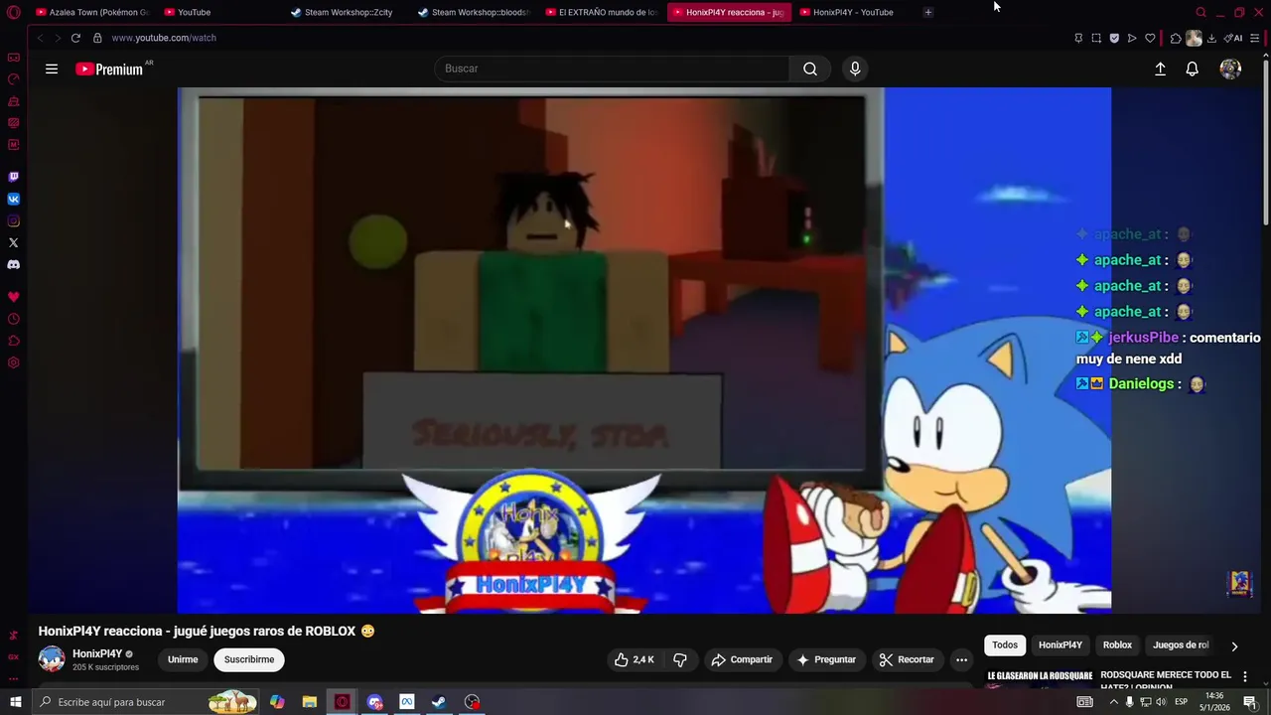Click the address bar URL youtube.com/watch
The width and height of the screenshot is (1271, 715).
pyautogui.click(x=164, y=38)
